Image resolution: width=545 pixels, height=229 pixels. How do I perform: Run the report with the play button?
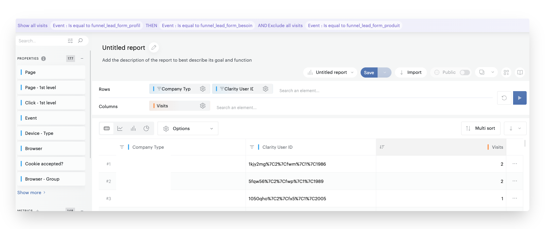click(520, 98)
